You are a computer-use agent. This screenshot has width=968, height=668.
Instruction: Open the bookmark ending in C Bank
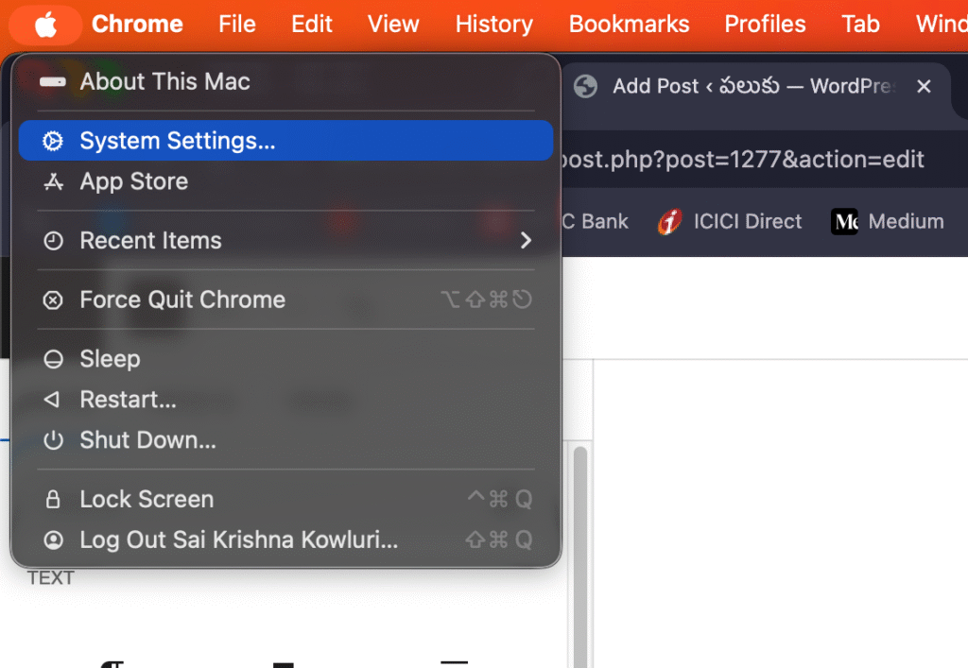pos(596,221)
